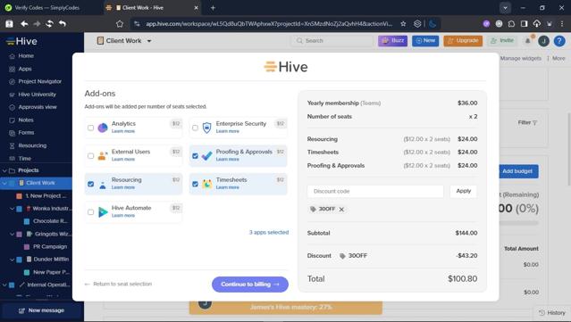Open a new browser tab
This screenshot has width=571, height=322.
coord(213,8)
